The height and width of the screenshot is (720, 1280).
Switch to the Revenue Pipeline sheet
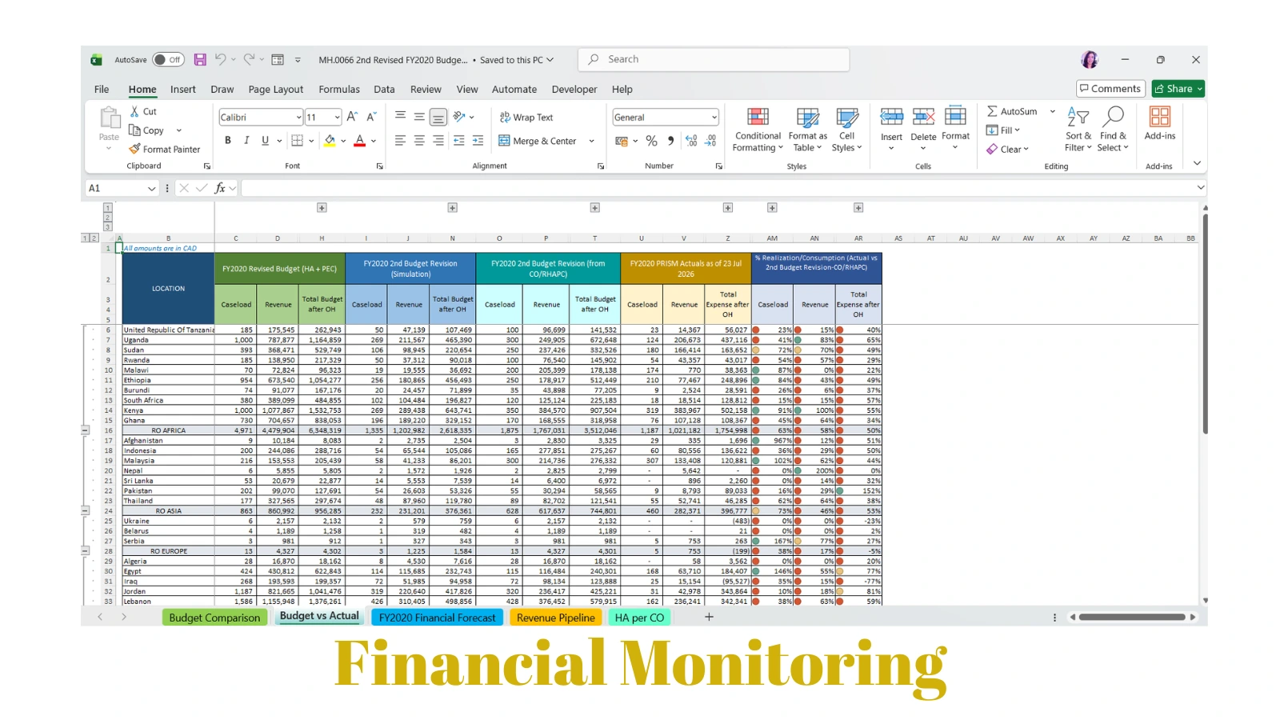556,618
